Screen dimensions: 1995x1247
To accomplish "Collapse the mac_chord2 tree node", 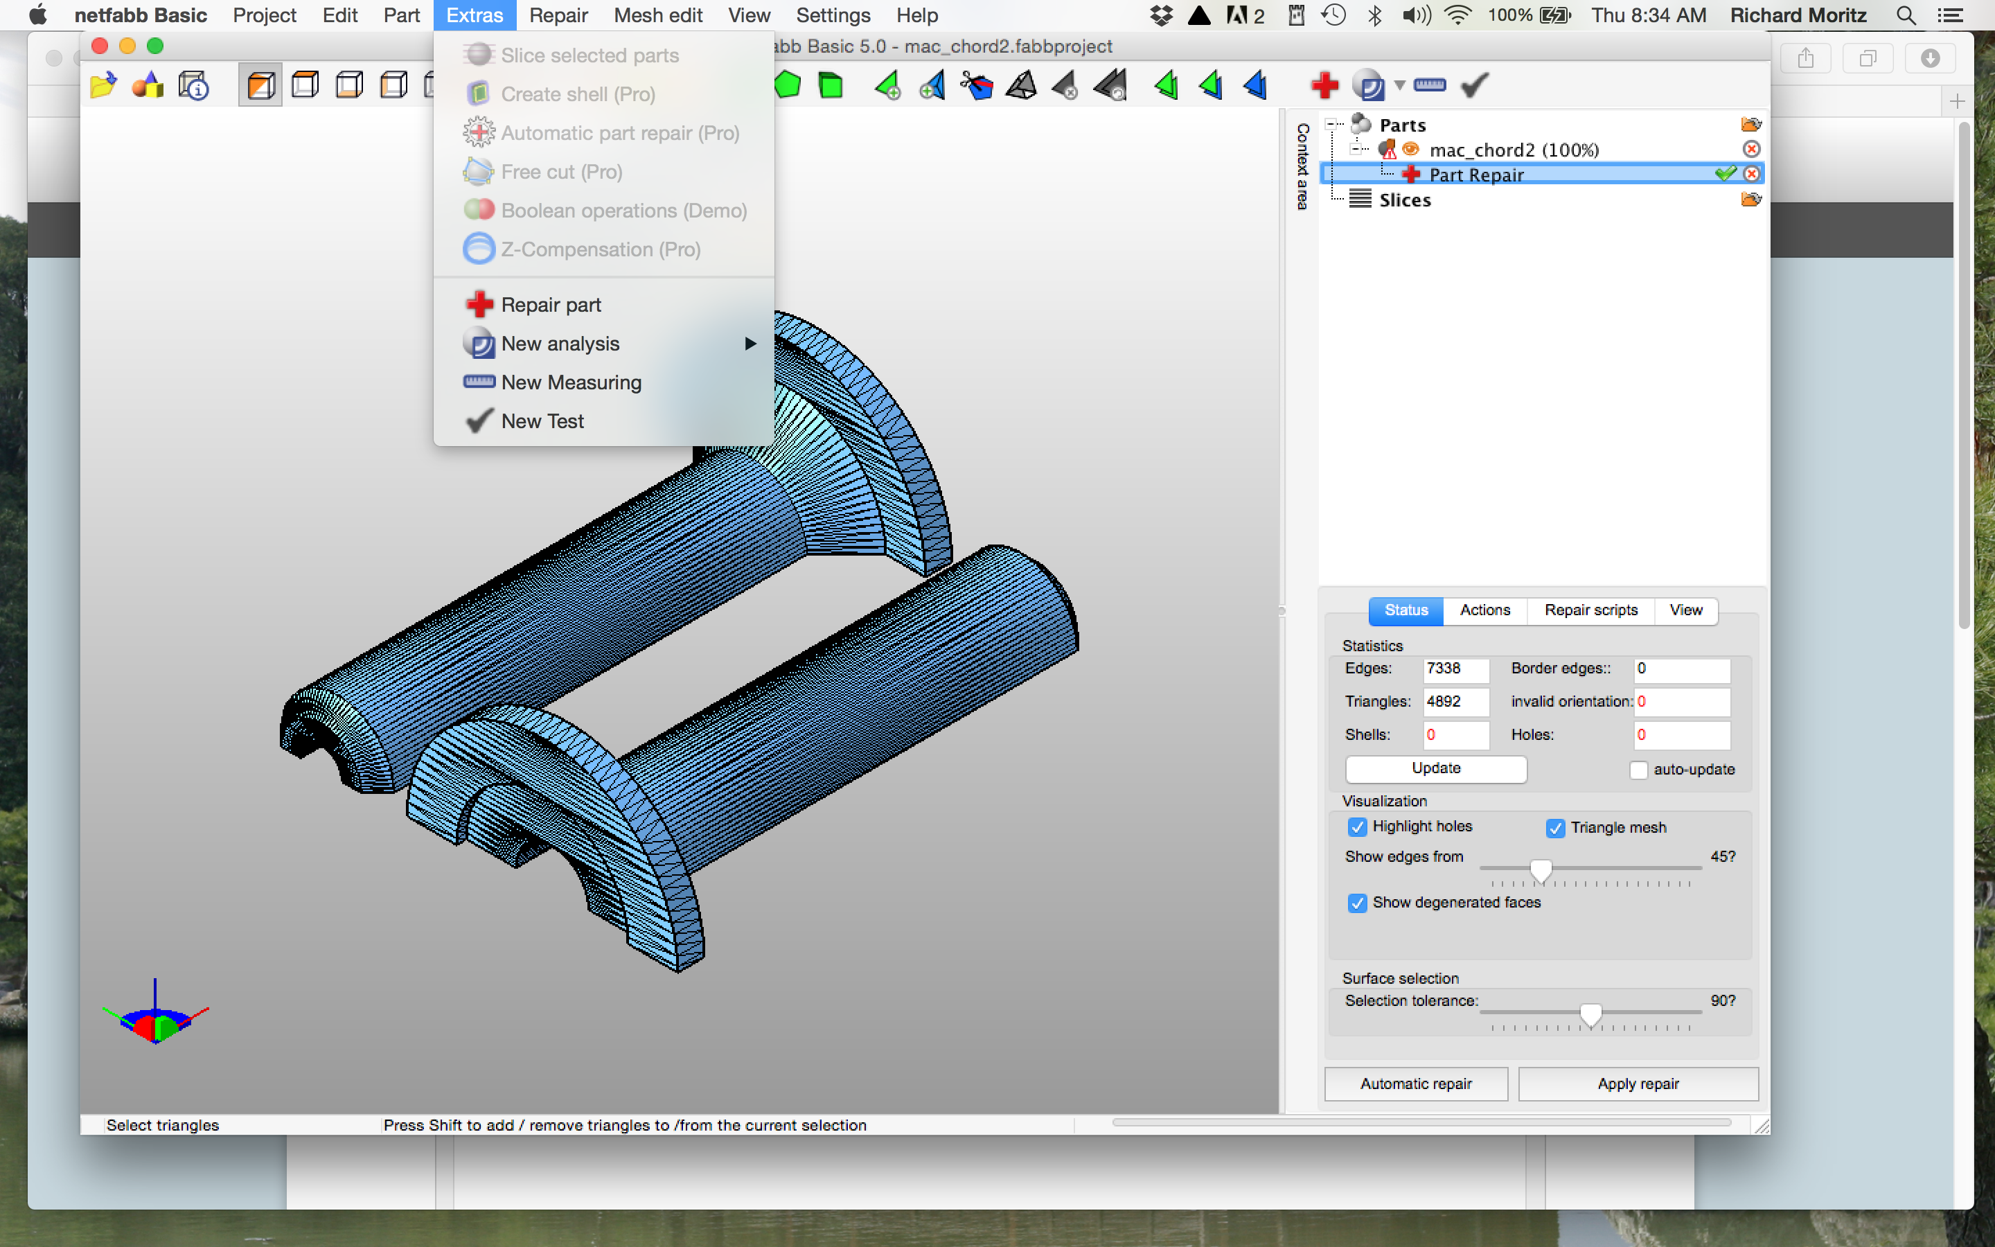I will [1356, 149].
